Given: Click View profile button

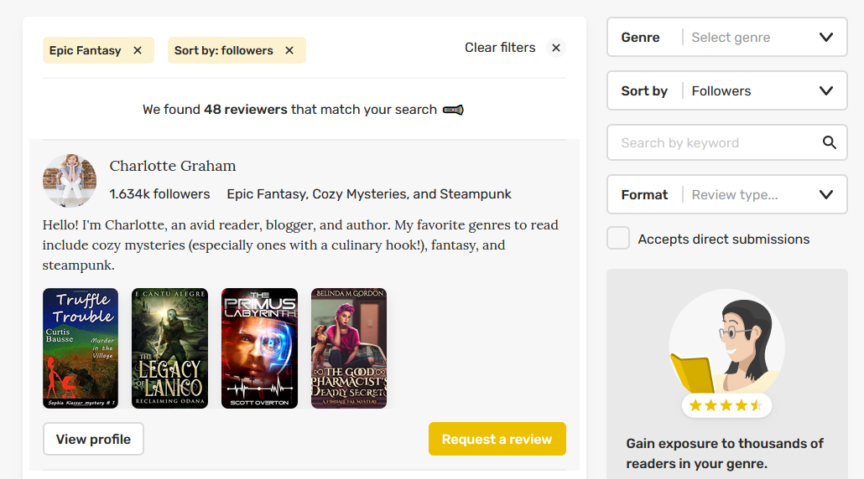Looking at the screenshot, I should [x=93, y=439].
